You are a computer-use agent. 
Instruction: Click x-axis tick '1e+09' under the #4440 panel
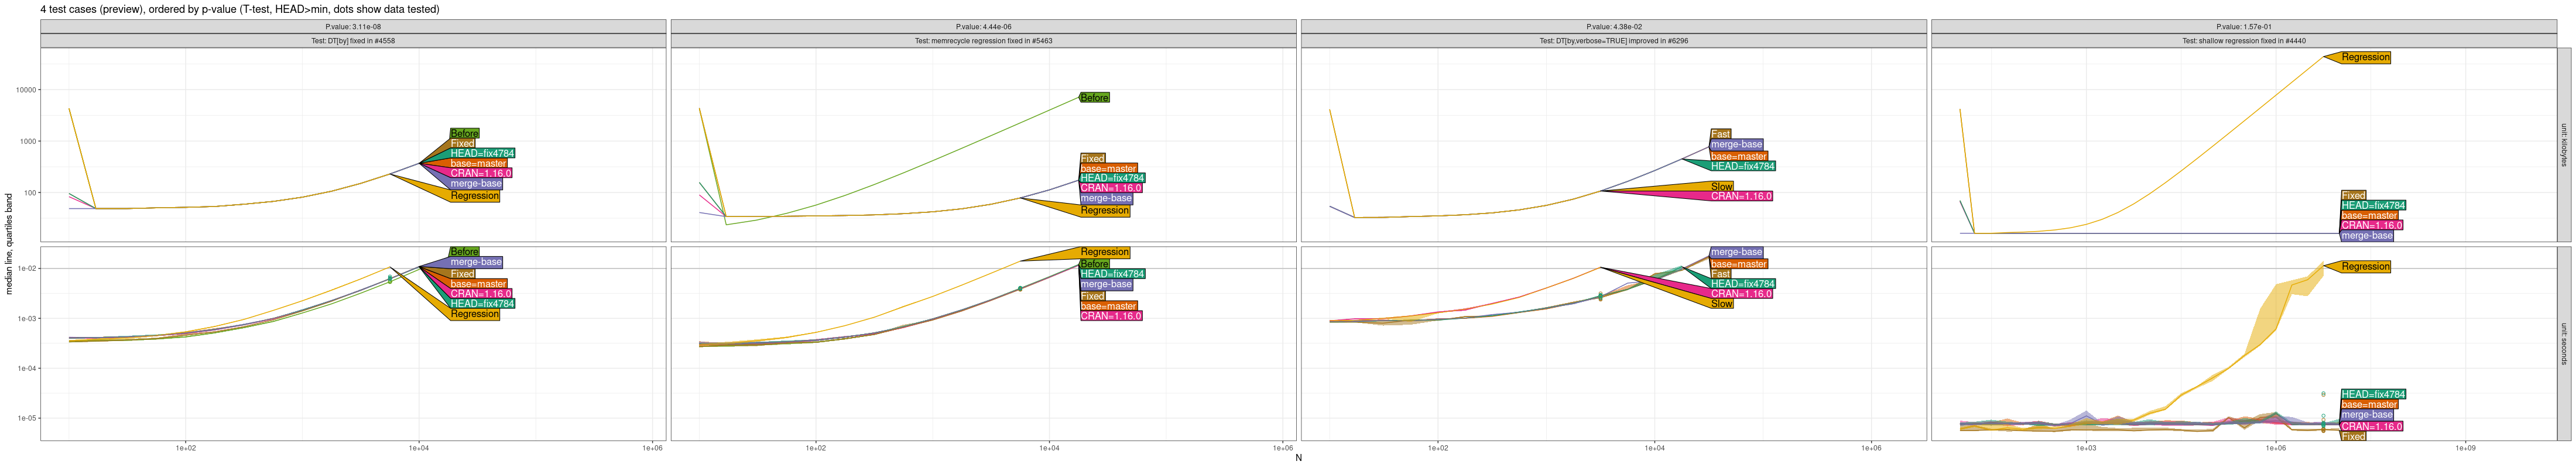(2465, 448)
